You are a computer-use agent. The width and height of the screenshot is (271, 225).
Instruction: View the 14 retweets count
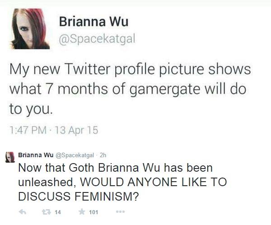58,212
